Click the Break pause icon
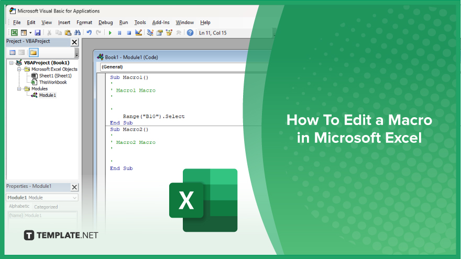461x259 pixels. pyautogui.click(x=119, y=32)
